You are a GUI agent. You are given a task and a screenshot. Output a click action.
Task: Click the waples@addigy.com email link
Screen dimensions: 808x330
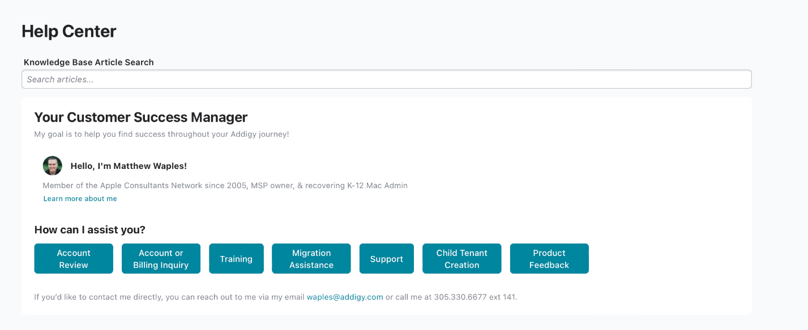pos(345,297)
